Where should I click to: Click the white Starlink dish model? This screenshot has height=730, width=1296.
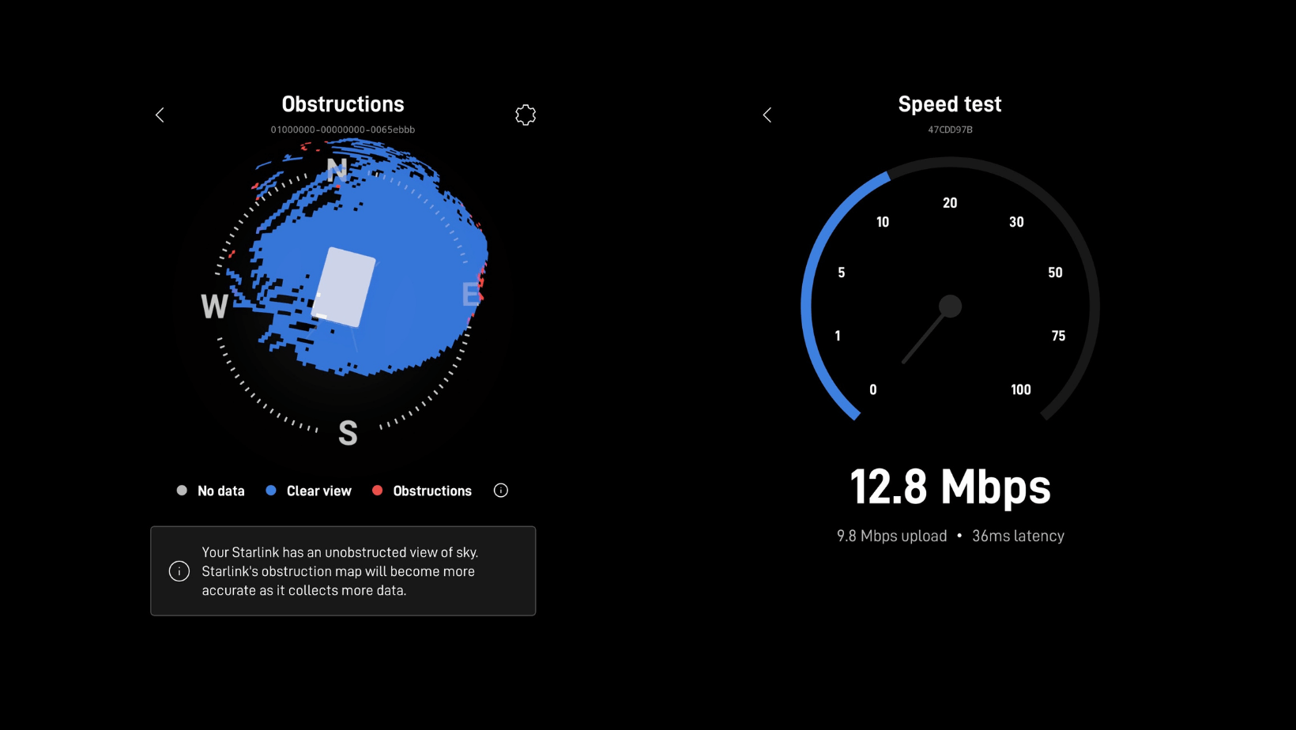click(345, 287)
